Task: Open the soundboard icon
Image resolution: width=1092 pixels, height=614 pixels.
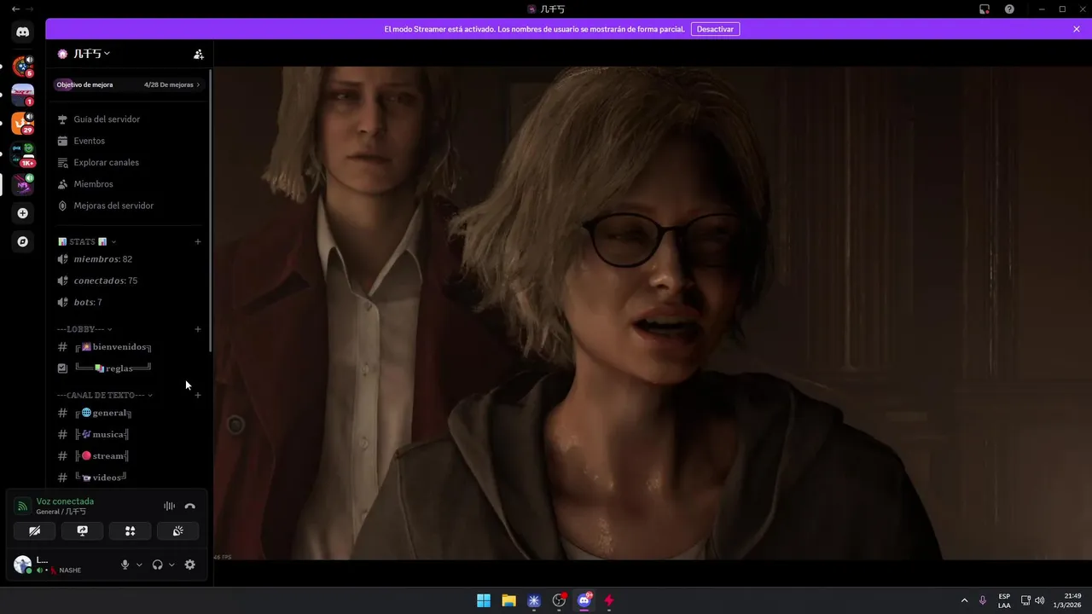Action: tap(177, 531)
